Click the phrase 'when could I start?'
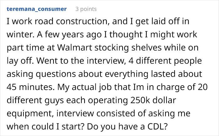 (x=45, y=126)
